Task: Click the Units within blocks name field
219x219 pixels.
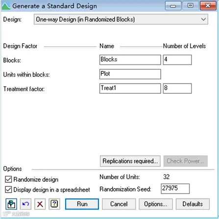Action: point(130,74)
